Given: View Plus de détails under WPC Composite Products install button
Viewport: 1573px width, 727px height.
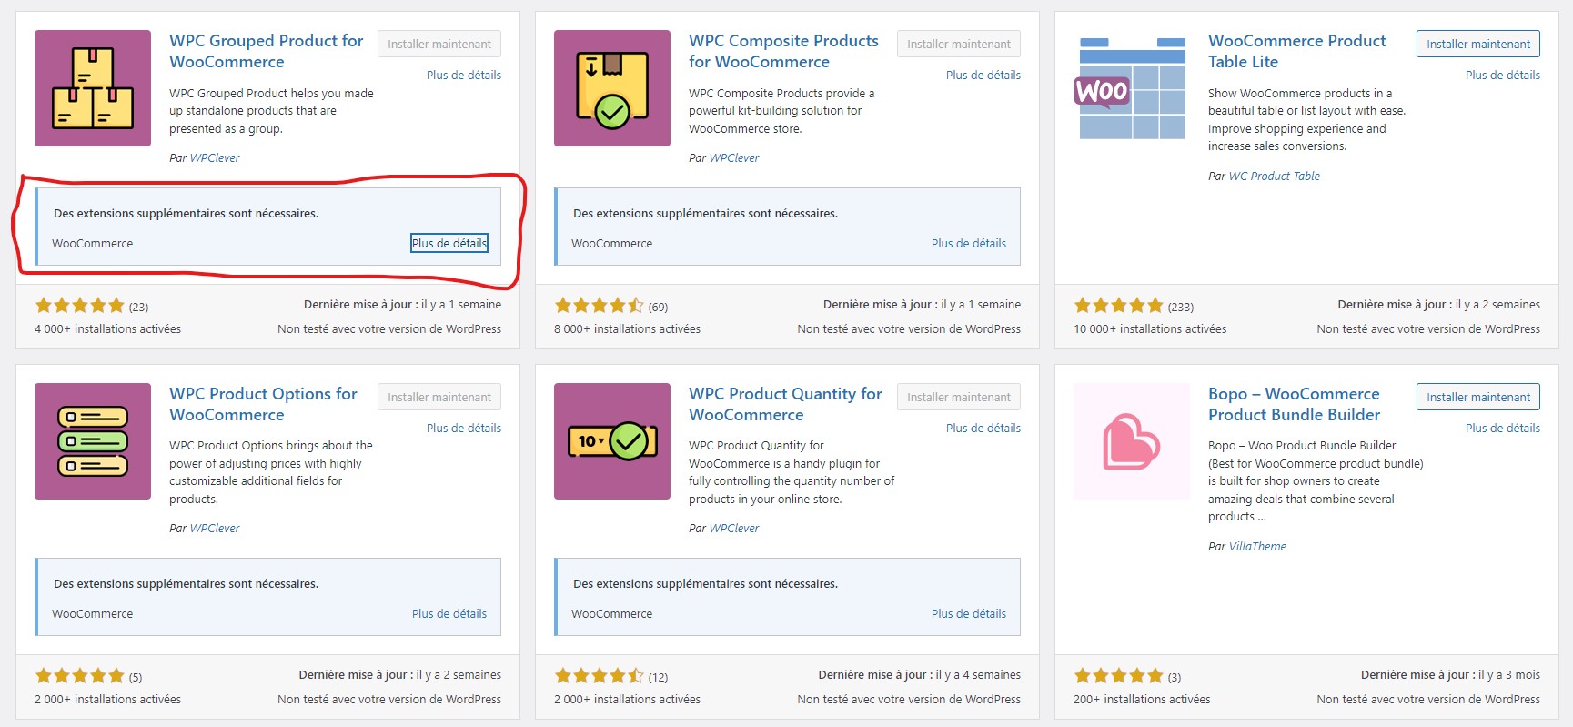Looking at the screenshot, I should [x=983, y=75].
